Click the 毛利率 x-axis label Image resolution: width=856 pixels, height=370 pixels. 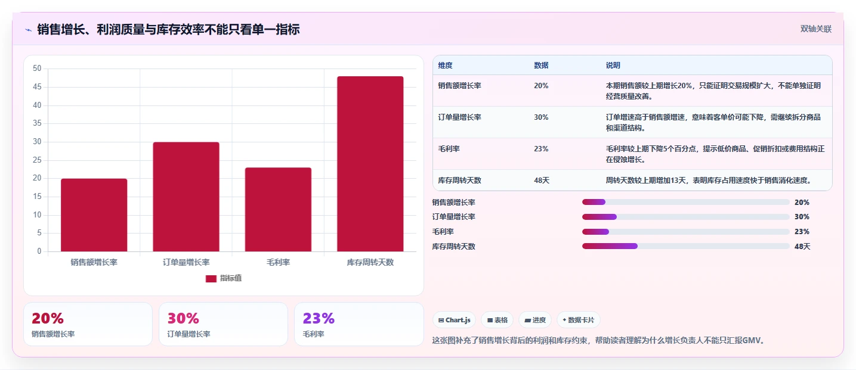pos(278,262)
